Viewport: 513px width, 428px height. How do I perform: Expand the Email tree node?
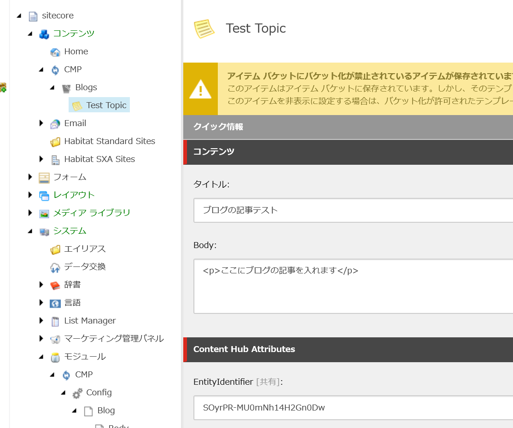click(41, 123)
